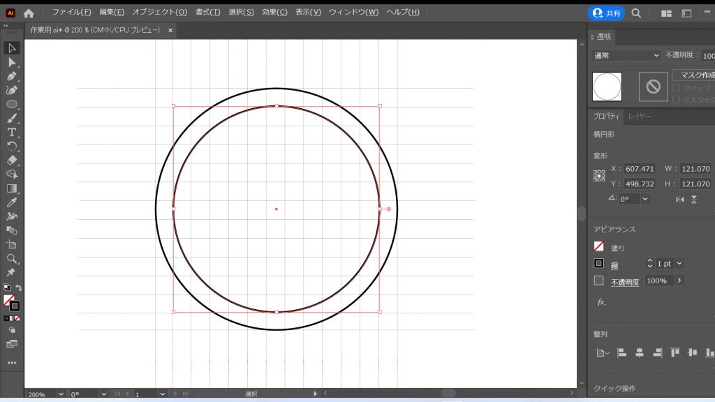
Task: Open the Align To dropdown
Action: [x=602, y=352]
